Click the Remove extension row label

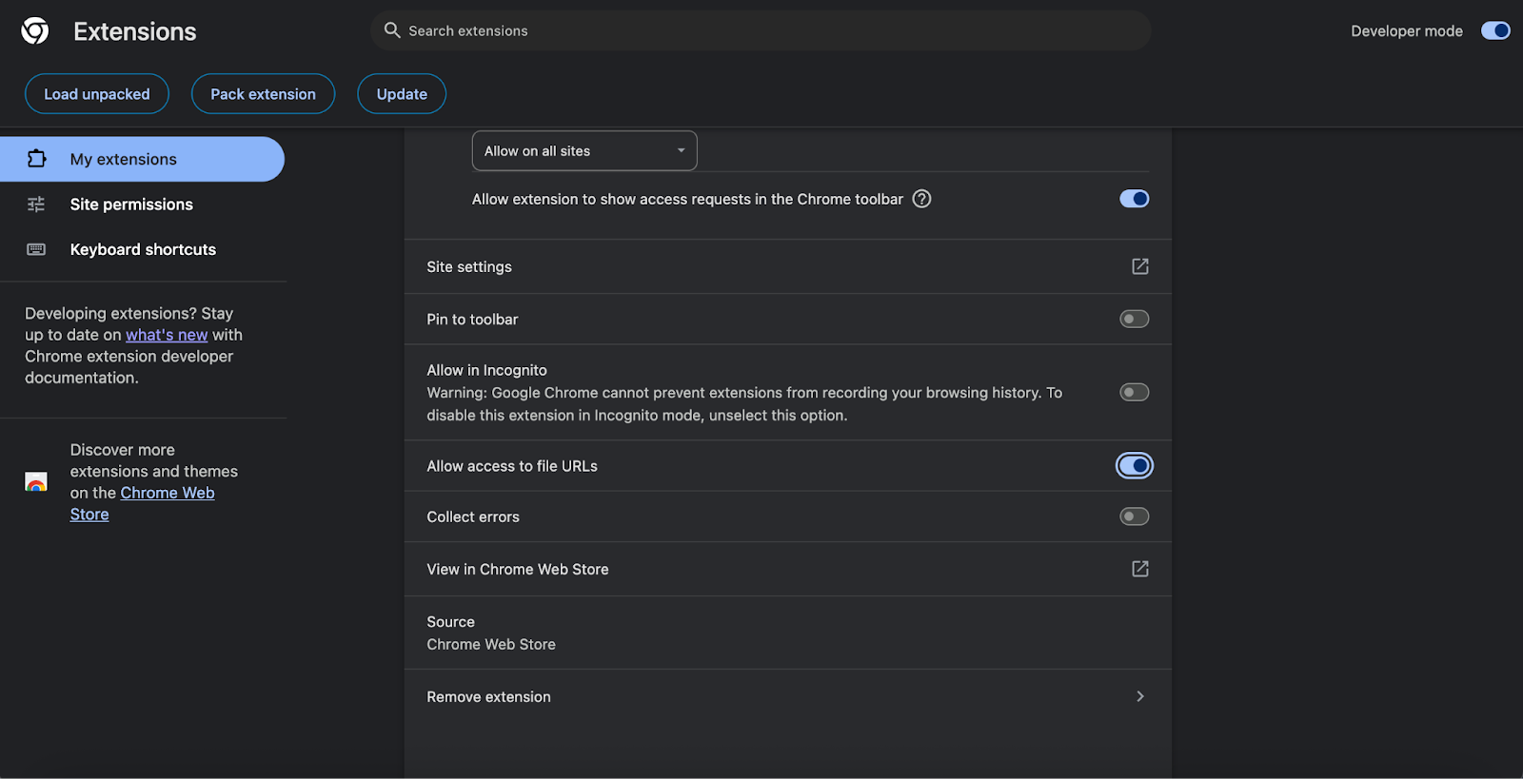[488, 697]
